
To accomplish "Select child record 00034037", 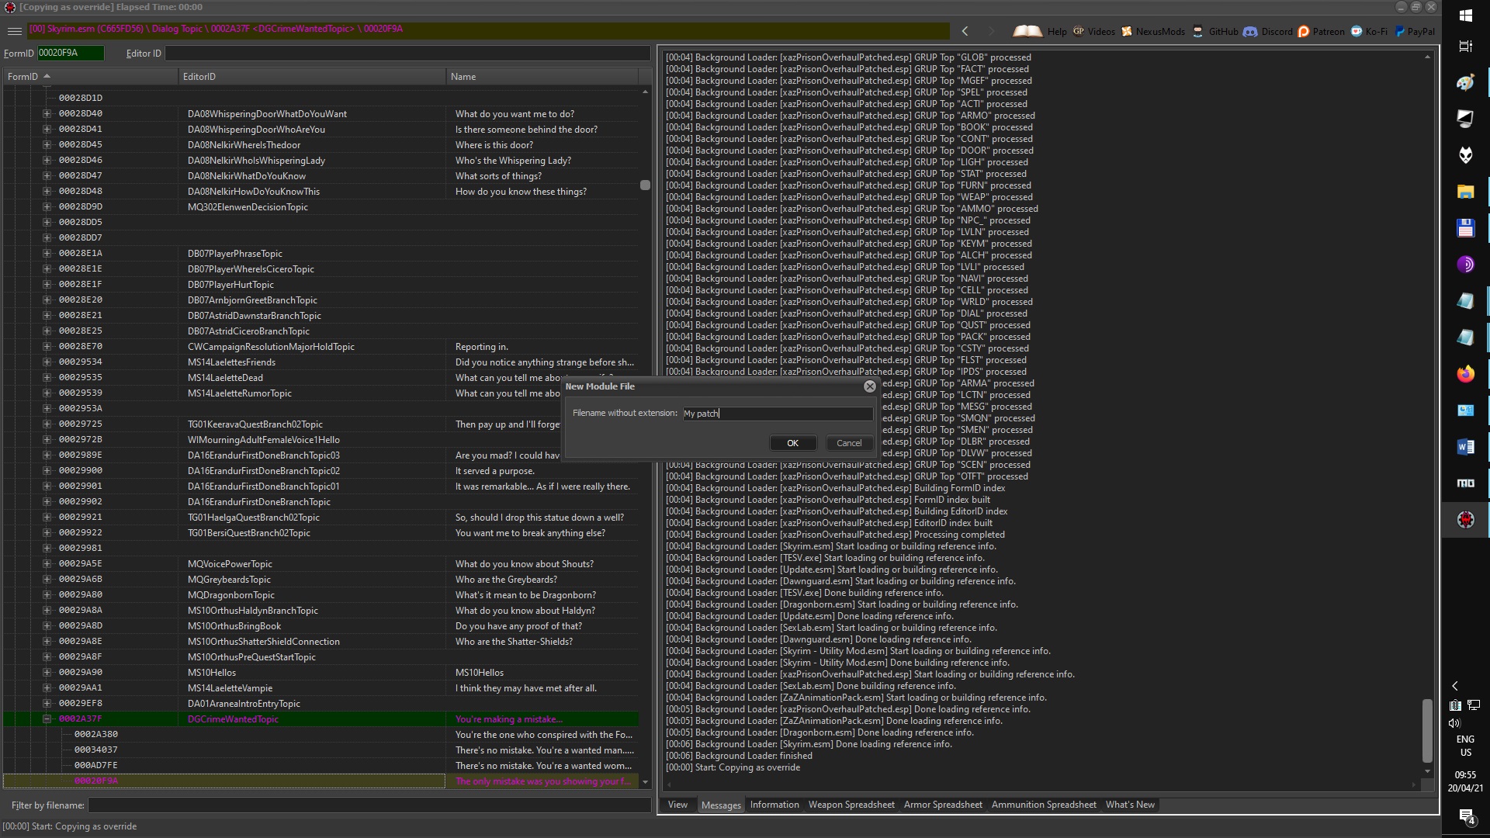I will [x=96, y=750].
